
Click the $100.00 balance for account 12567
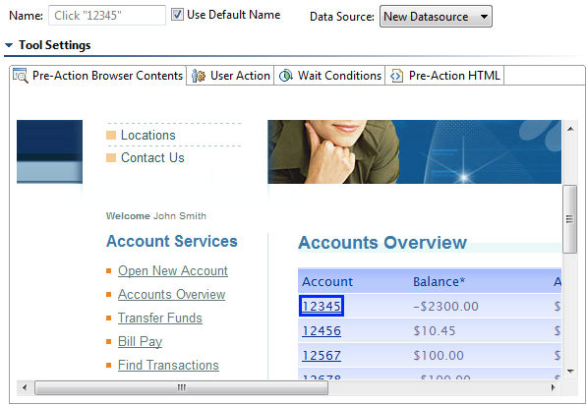(439, 355)
